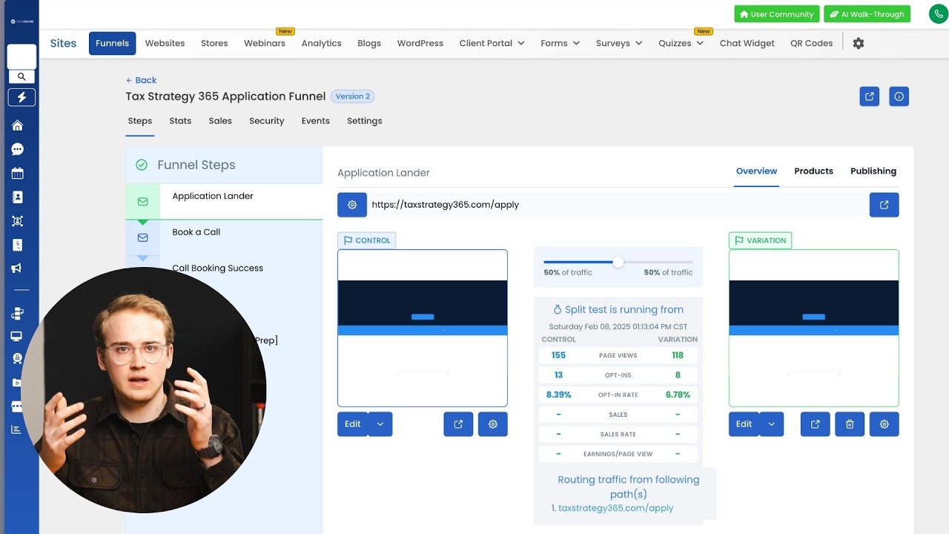Expand the Control Edit dropdown arrow

click(x=380, y=424)
